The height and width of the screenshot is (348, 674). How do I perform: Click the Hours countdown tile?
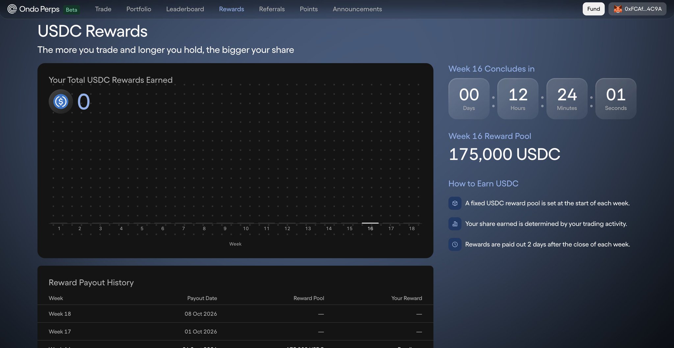[x=518, y=98]
